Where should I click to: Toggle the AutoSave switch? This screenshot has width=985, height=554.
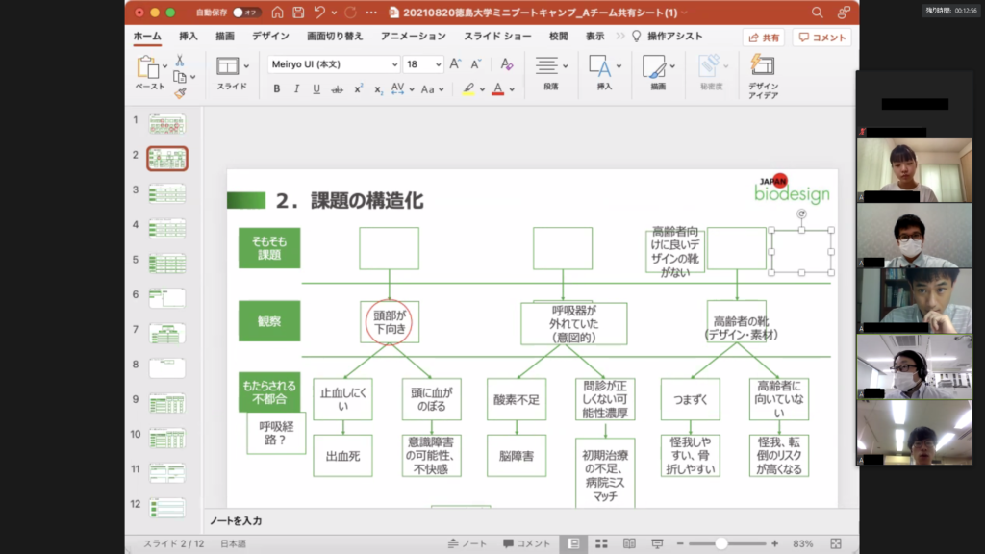point(245,13)
